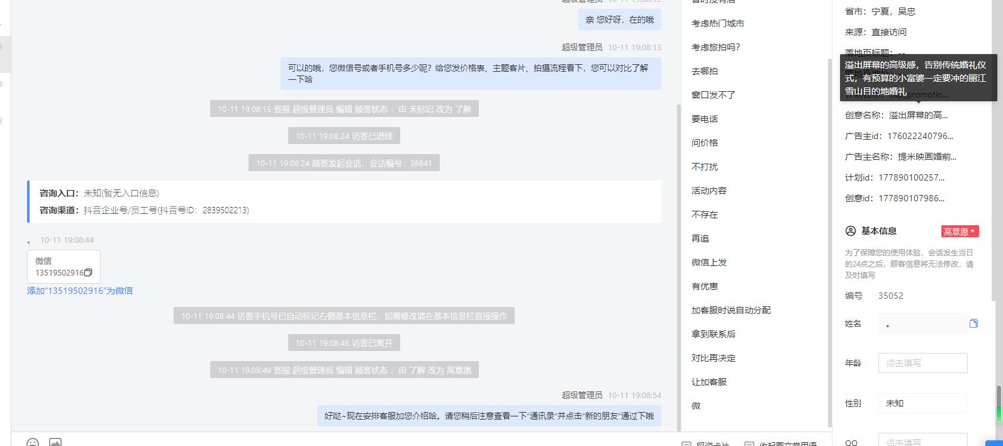This screenshot has height=446, width=1003.
Task: Click the message bubble 亲 您好呀, 在的哦
Action: click(620, 20)
